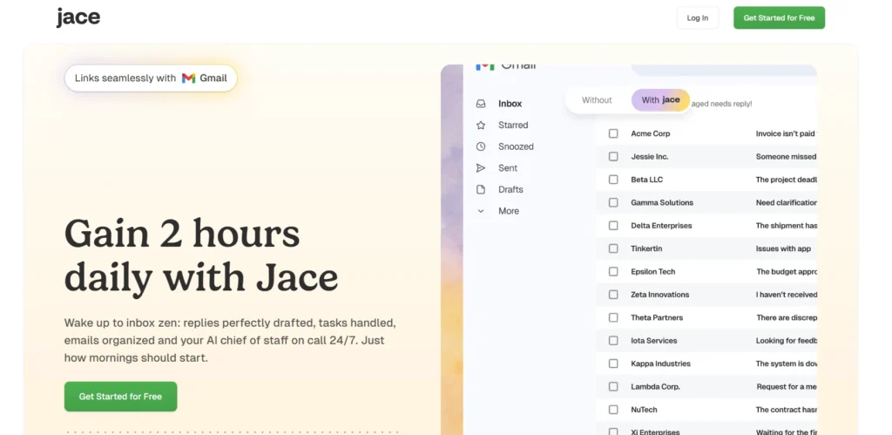Click the Starred star icon
The image size is (892, 435).
(x=481, y=126)
